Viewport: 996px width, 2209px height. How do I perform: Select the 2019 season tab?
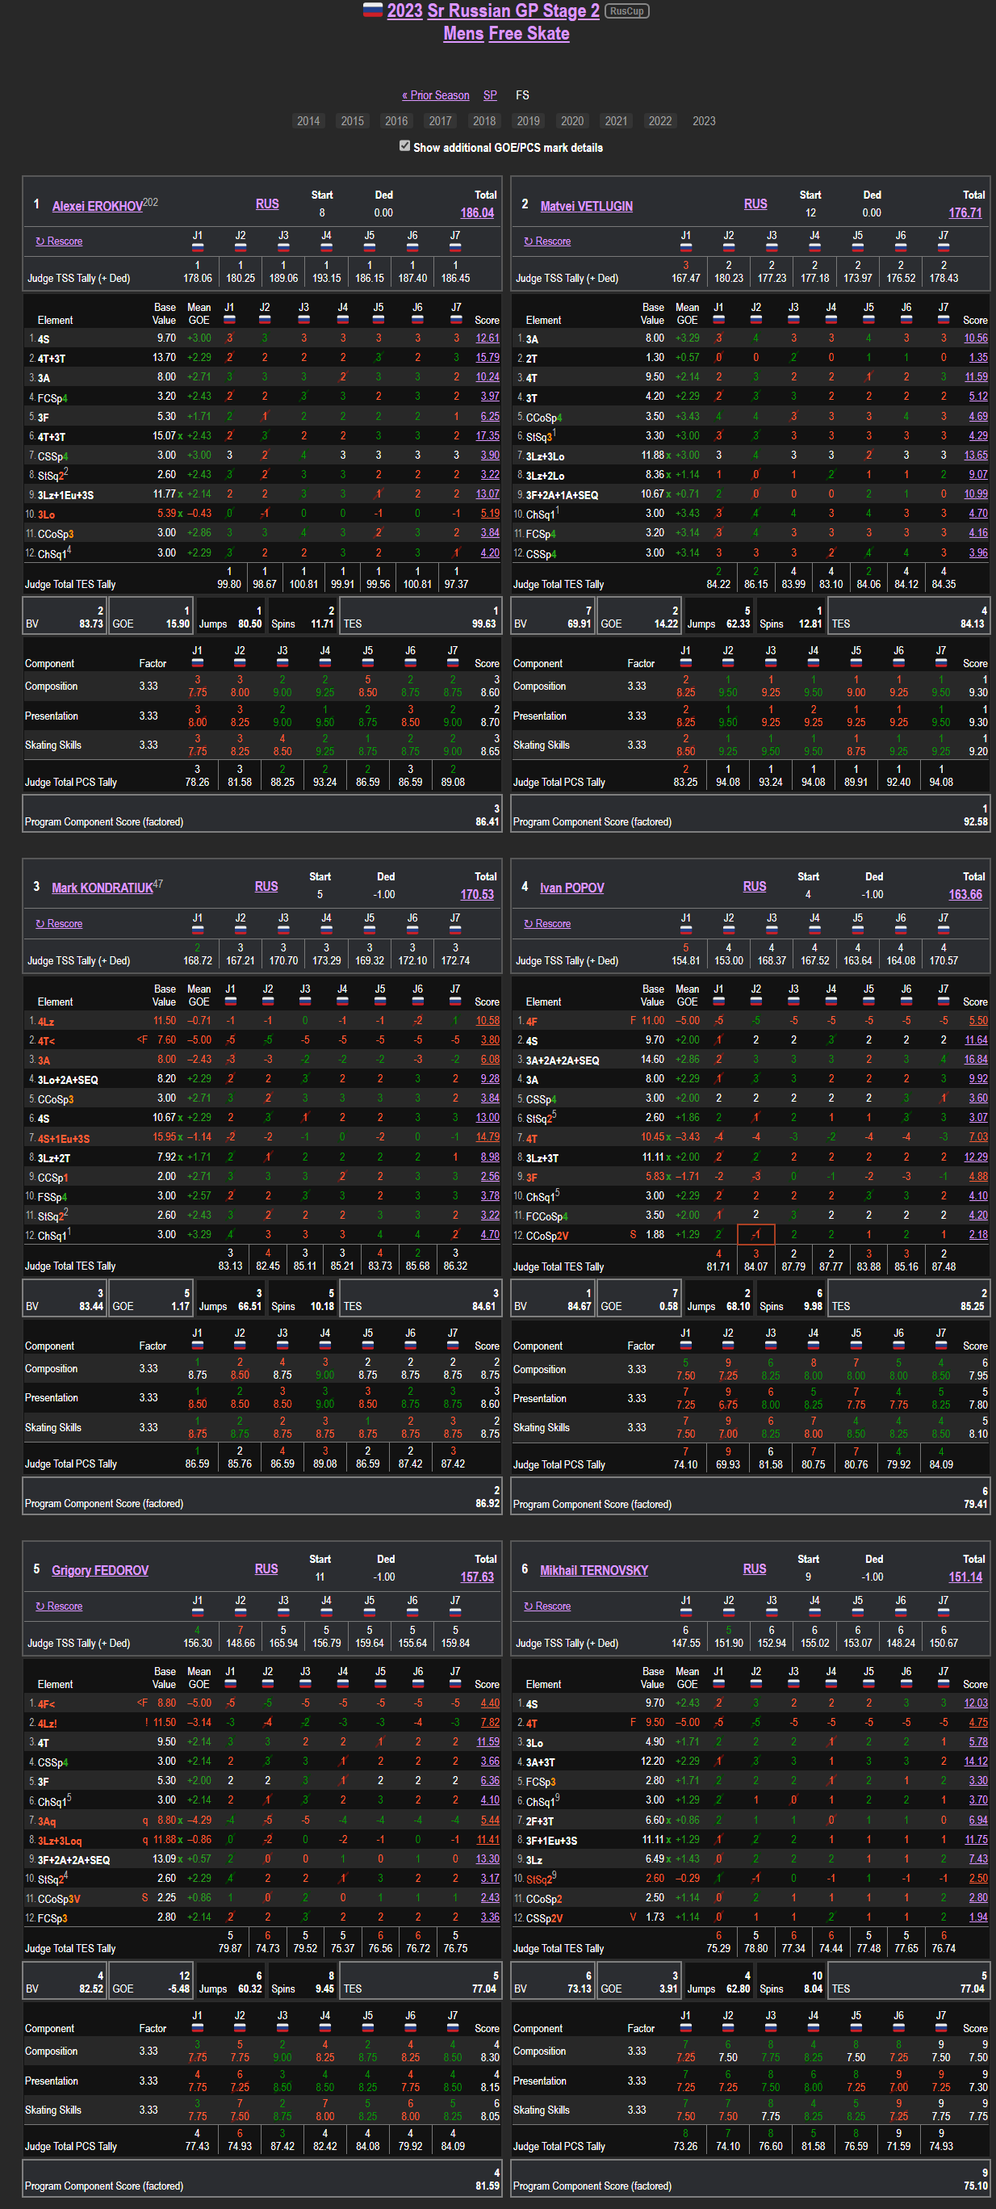point(528,121)
